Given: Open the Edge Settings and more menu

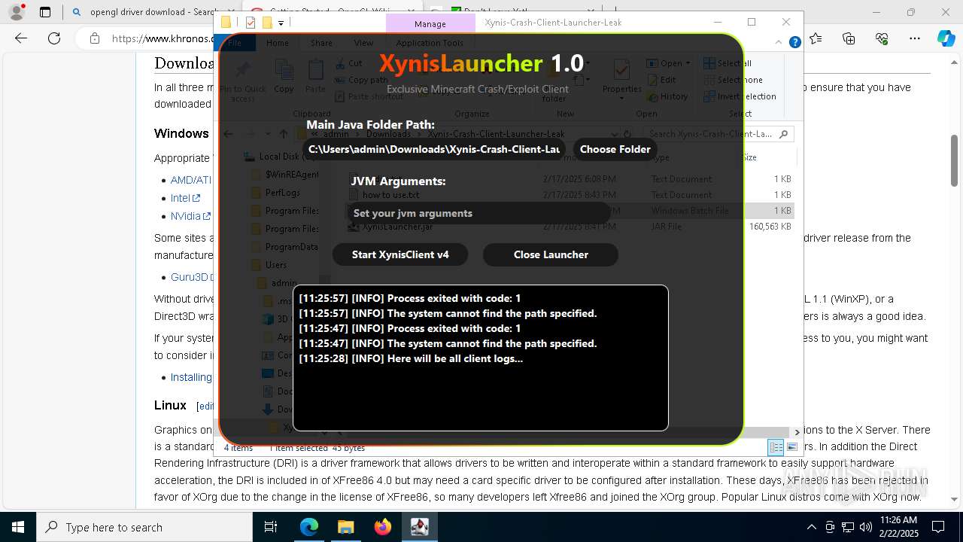Looking at the screenshot, I should [x=914, y=38].
